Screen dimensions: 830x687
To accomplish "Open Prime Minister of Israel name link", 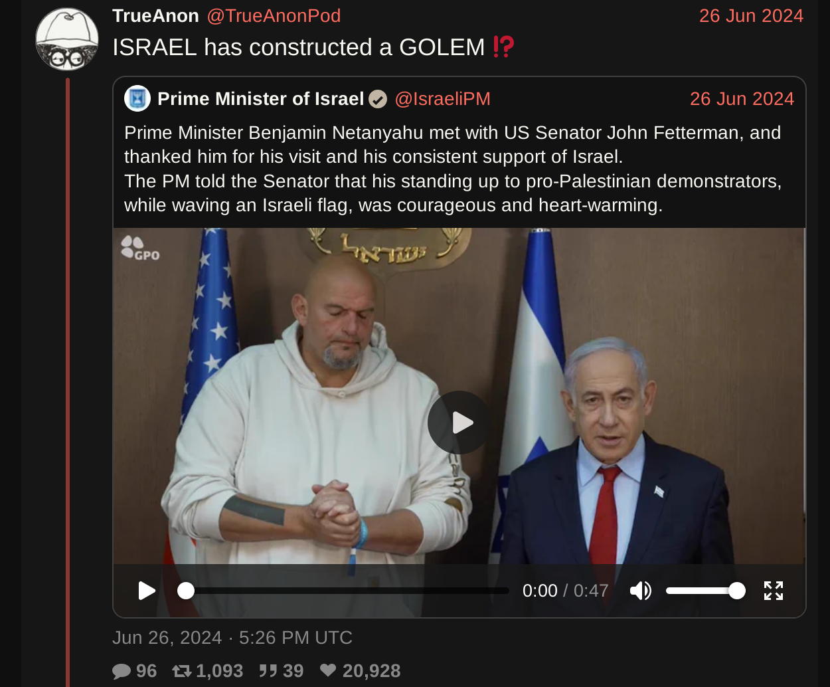I will pos(260,99).
